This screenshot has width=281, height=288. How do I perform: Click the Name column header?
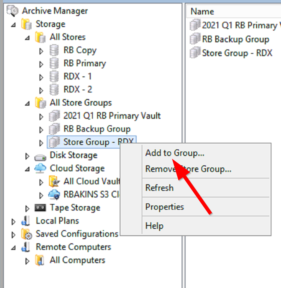pyautogui.click(x=234, y=11)
